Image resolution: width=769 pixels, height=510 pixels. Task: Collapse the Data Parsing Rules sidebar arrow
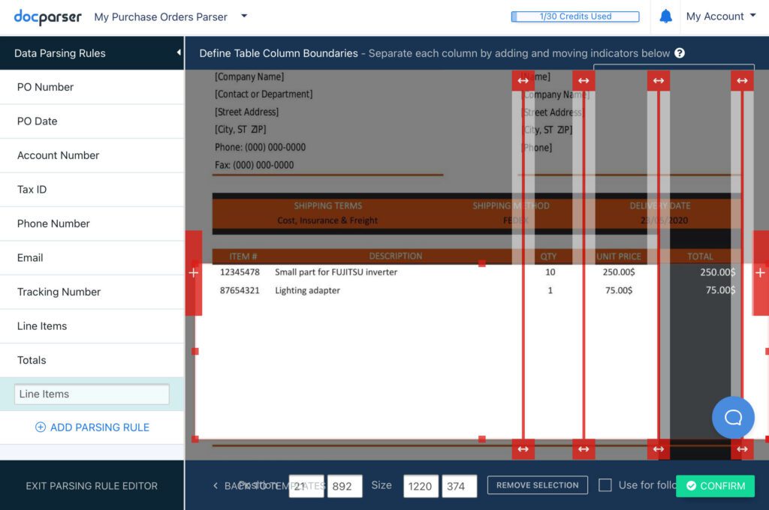click(179, 52)
